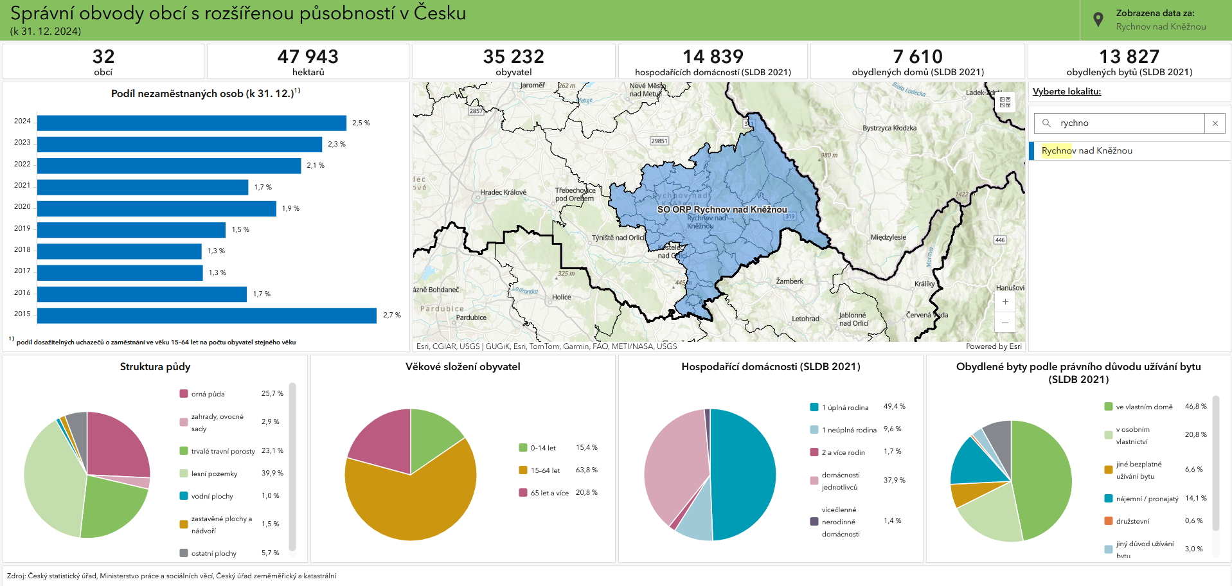The height and width of the screenshot is (586, 1232).
Task: Click the location pin icon in header
Action: (x=1098, y=20)
